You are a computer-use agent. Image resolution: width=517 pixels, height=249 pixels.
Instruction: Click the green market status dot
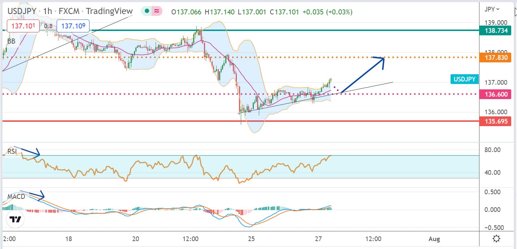click(x=147, y=12)
